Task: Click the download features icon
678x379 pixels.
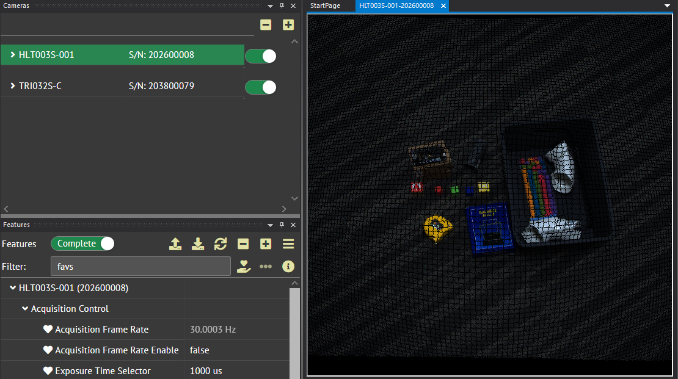Action: 198,244
